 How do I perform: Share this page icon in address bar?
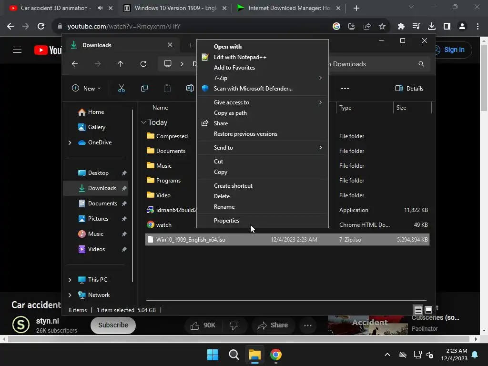[x=367, y=26]
